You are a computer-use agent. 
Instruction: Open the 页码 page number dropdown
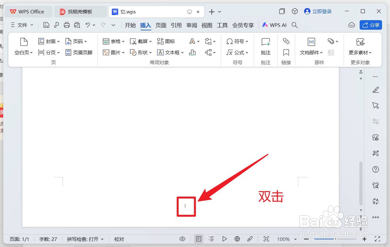77,41
